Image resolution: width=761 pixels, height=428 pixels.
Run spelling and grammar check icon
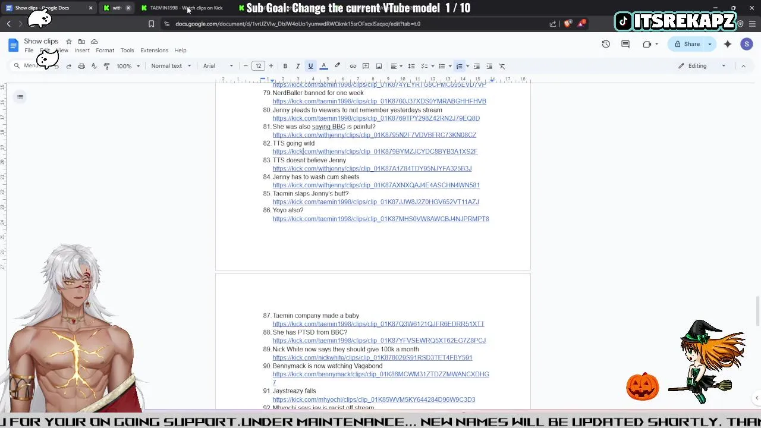pos(94,66)
